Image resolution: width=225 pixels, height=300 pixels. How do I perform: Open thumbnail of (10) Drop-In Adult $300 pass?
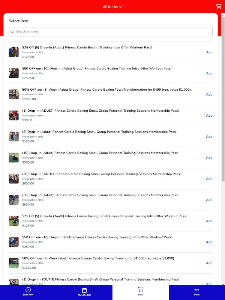click(x=14, y=157)
